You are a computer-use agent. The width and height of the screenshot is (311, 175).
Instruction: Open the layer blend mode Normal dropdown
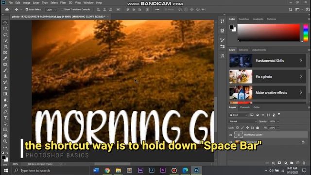click(x=242, y=121)
